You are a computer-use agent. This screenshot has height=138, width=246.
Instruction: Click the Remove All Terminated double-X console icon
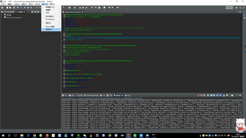[204, 95]
